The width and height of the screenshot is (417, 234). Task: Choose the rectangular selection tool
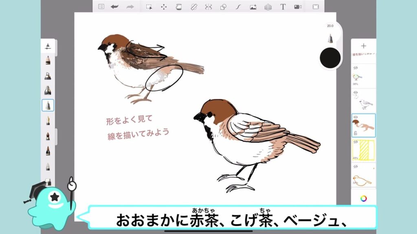149,6
